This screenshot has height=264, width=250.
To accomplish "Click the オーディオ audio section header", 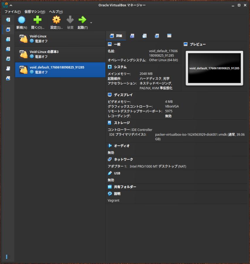I will click(122, 146).
